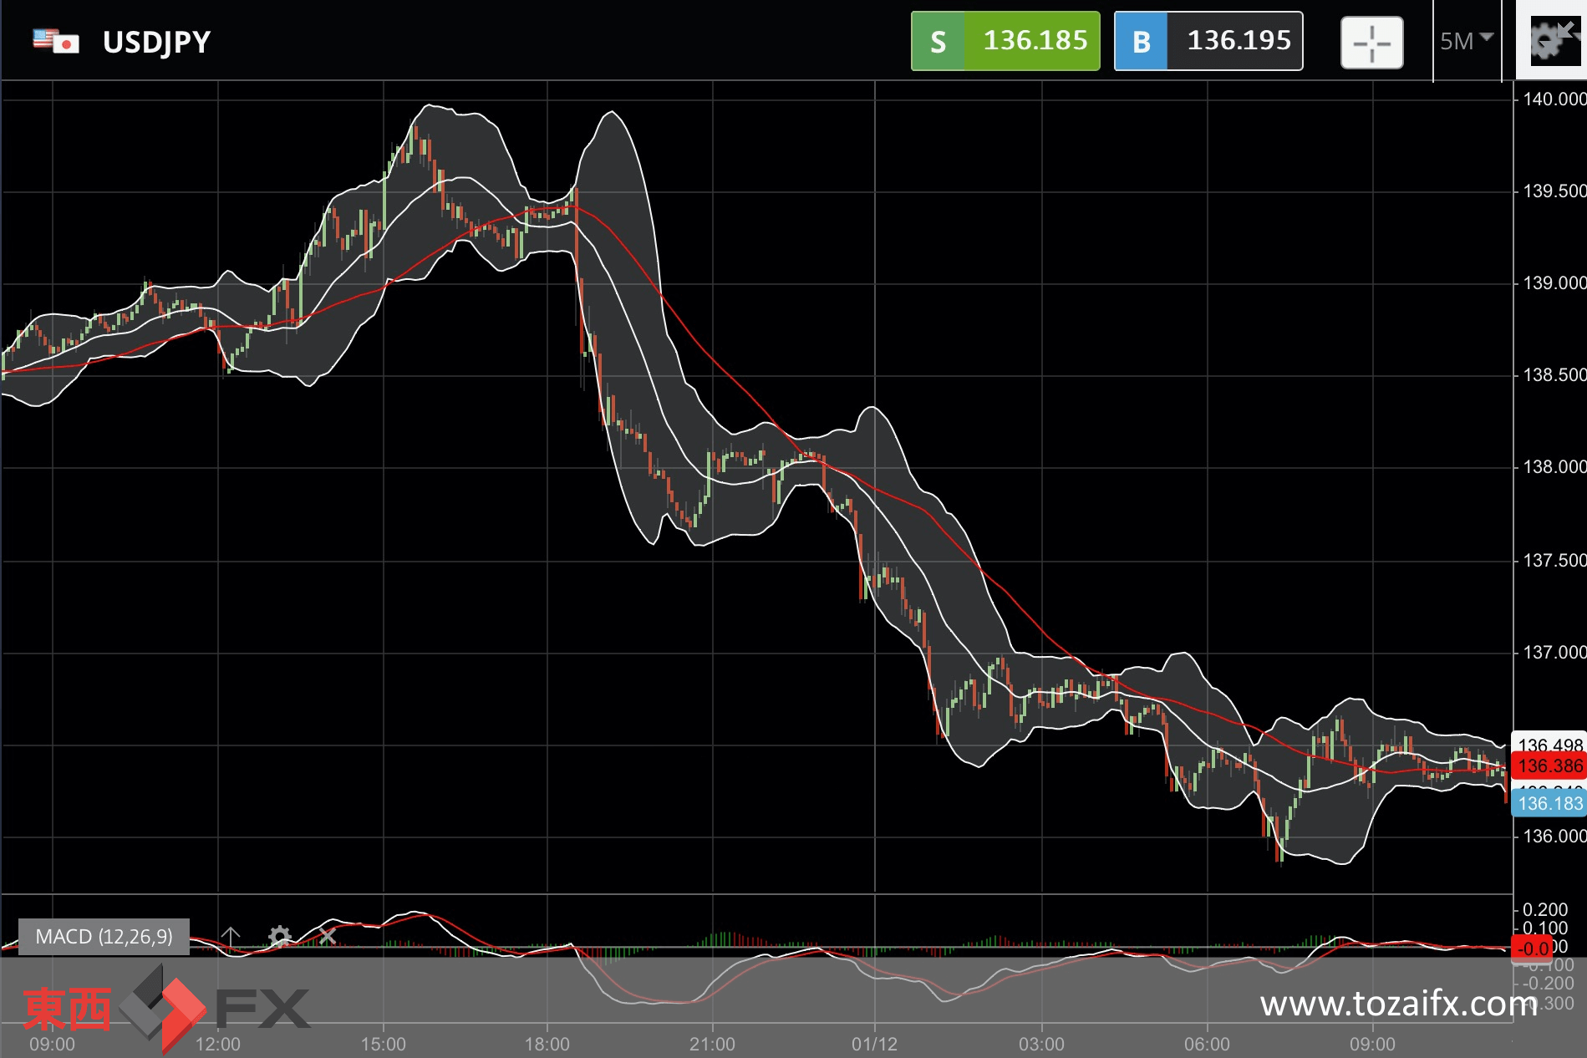This screenshot has height=1058, width=1587.
Task: Remove the MACD indicator with X
Action: tap(327, 936)
